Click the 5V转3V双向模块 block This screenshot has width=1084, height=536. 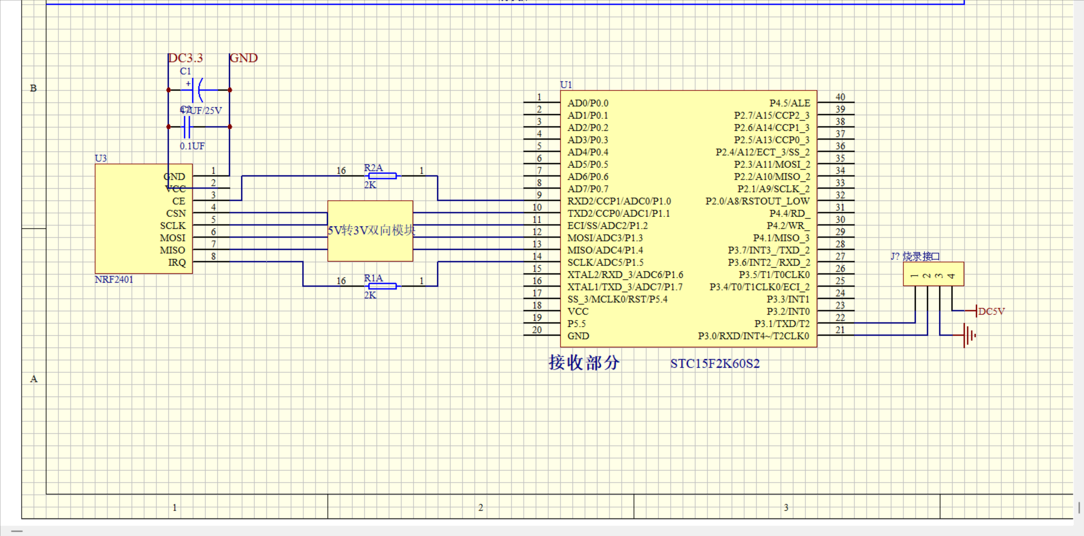[x=370, y=231]
